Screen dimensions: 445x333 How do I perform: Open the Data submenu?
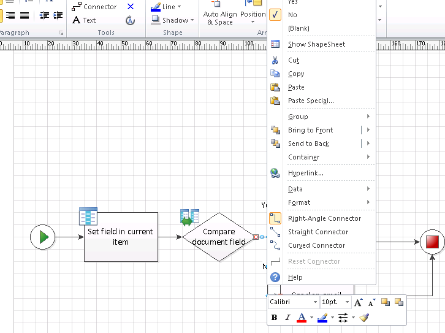(322, 189)
